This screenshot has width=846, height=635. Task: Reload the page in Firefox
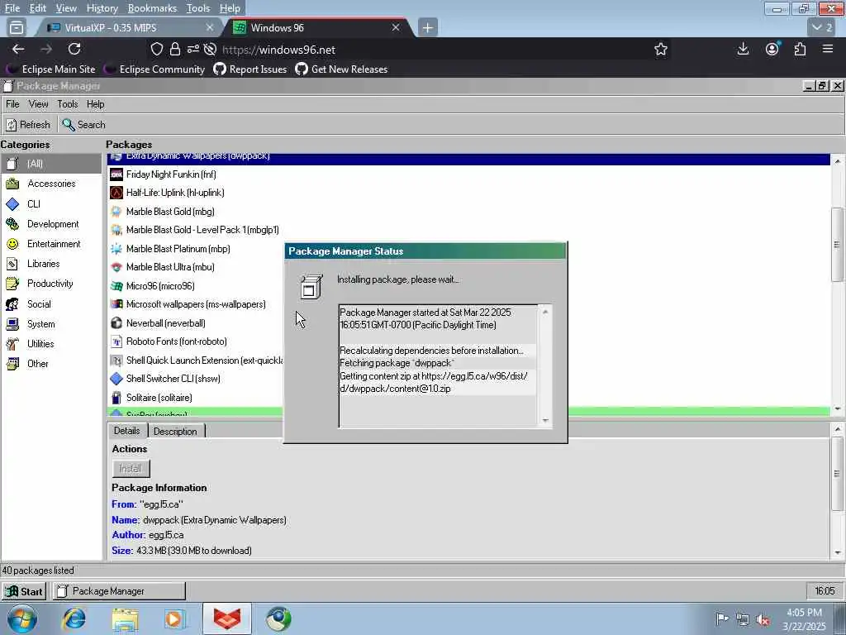click(74, 49)
